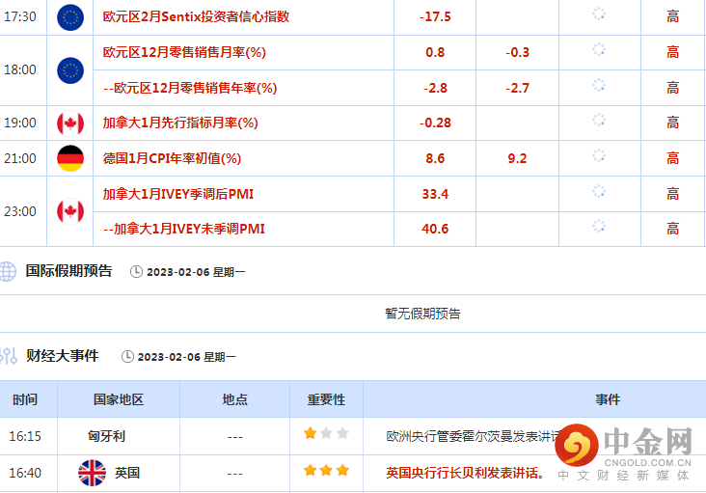Click the loading spinner in the 先行指标月率 row
Viewport: 706px width, 493px height.
(599, 121)
